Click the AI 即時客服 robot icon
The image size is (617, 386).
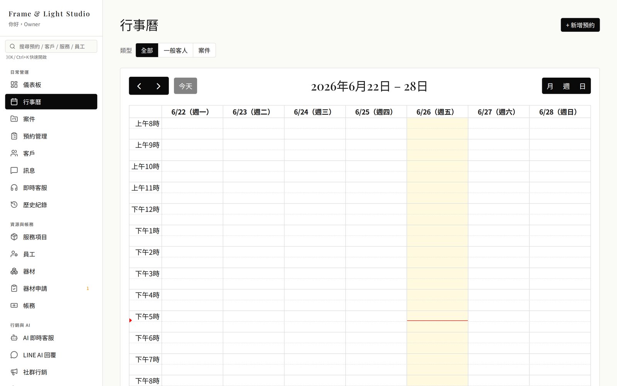pos(14,338)
